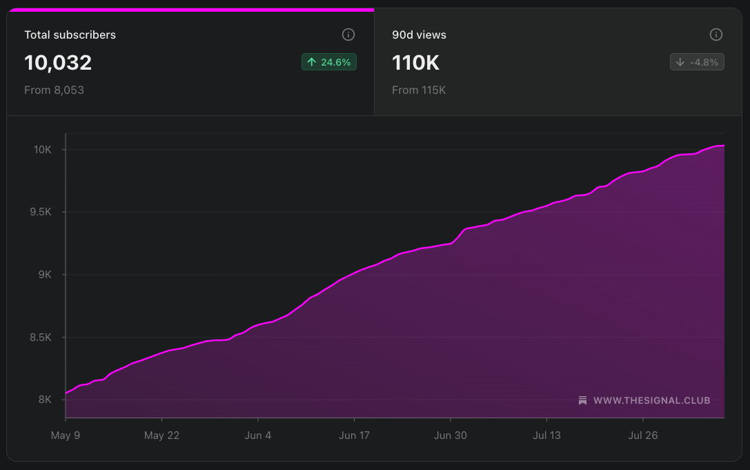Click the 'From 115K' text

click(419, 90)
